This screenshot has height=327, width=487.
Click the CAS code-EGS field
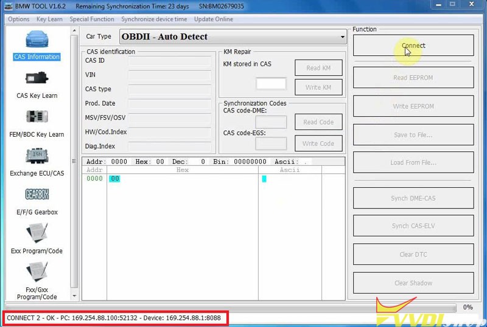pyautogui.click(x=271, y=143)
